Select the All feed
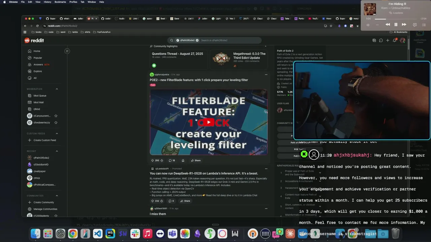Image resolution: width=431 pixels, height=242 pixels. point(32,78)
